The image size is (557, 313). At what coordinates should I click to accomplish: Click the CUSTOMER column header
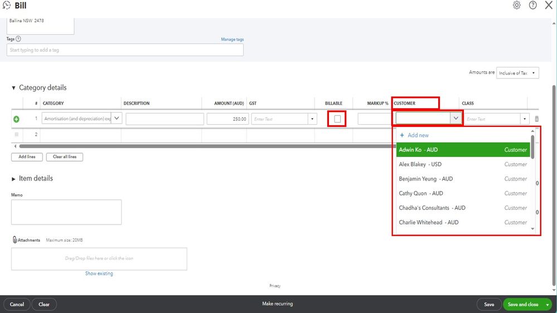coord(404,103)
